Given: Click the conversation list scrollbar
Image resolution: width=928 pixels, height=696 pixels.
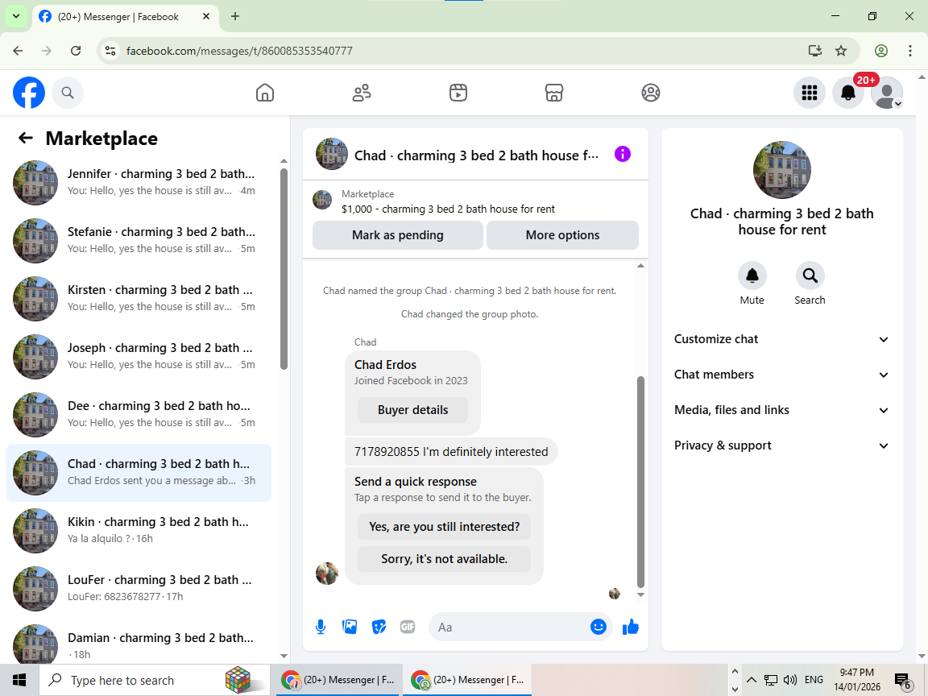Looking at the screenshot, I should click(284, 269).
